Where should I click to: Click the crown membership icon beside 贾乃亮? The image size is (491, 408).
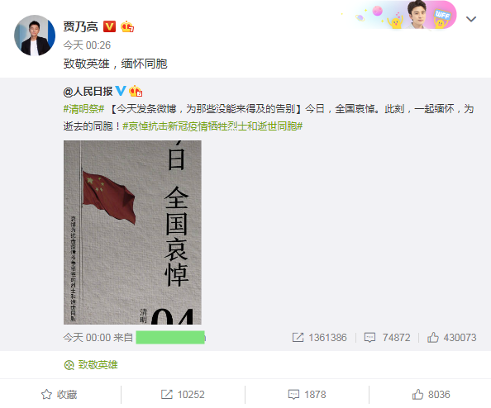pyautogui.click(x=127, y=26)
